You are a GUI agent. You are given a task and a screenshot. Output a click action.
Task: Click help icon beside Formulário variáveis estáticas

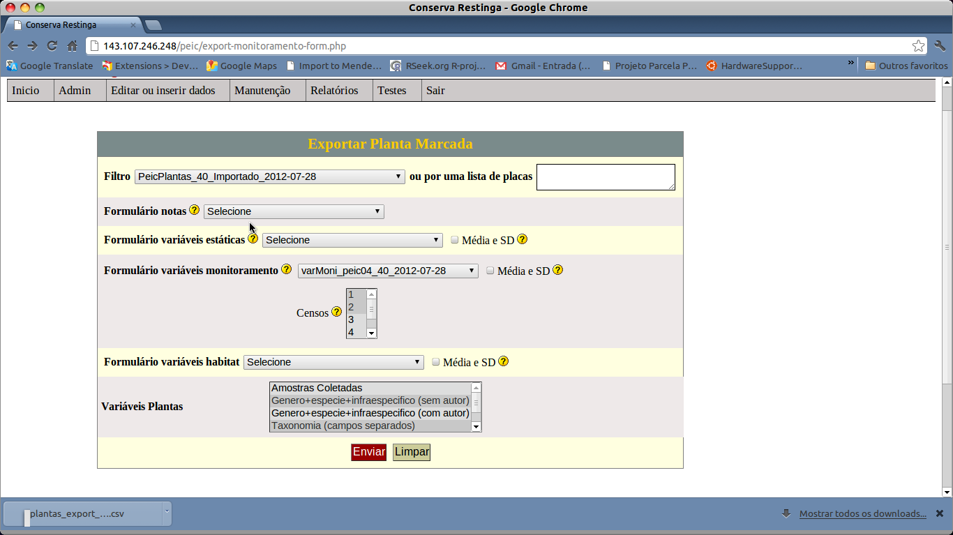click(x=253, y=239)
